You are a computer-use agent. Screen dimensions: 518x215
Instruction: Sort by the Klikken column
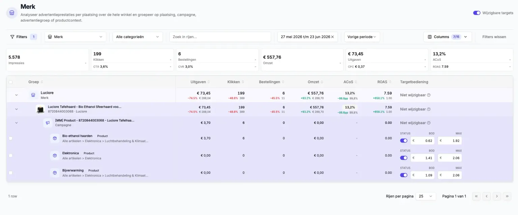236,82
